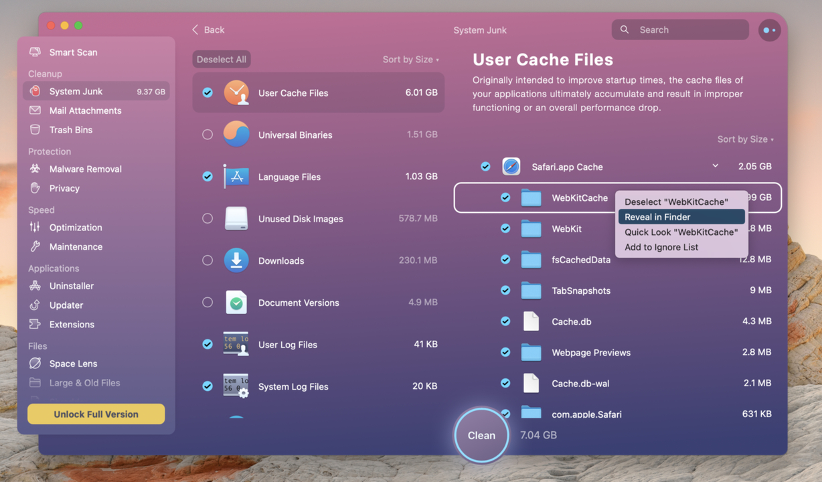Check the Document Versions checkbox
822x482 pixels.
pyautogui.click(x=208, y=303)
